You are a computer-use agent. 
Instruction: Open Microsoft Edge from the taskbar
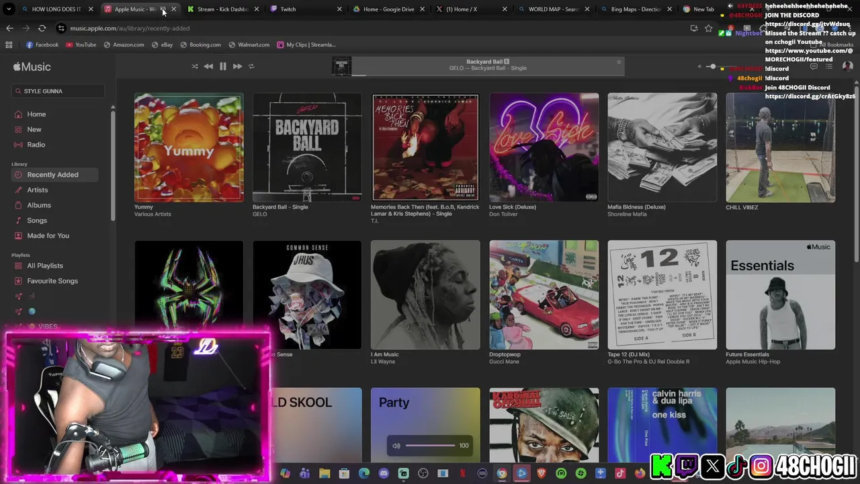click(364, 473)
